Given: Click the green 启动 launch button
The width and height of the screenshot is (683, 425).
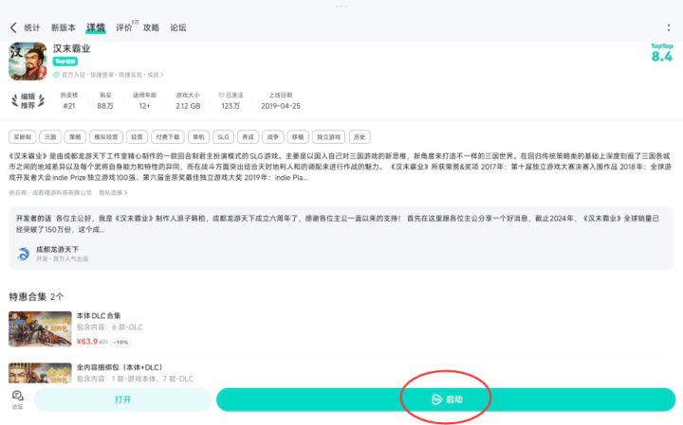Looking at the screenshot, I should click(446, 399).
